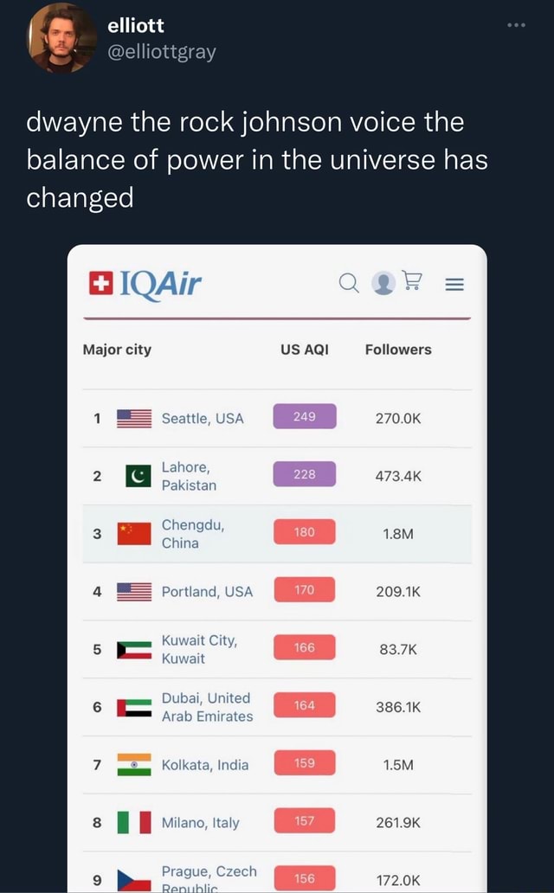Viewport: 554px width, 893px height.
Task: Open the tweet's three-dot more menu
Action: pyautogui.click(x=517, y=24)
